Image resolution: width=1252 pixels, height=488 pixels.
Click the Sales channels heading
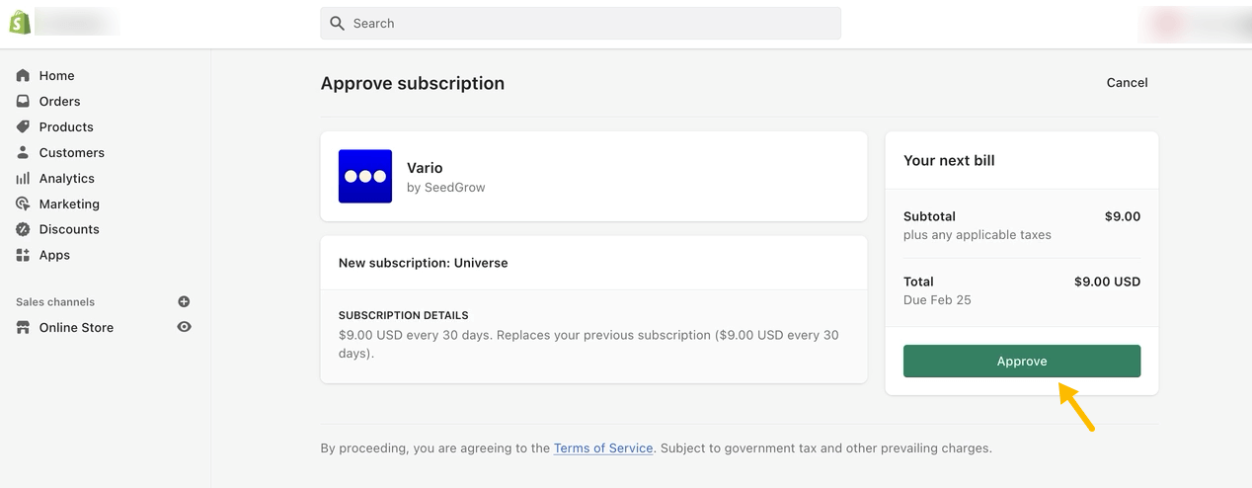coord(55,301)
